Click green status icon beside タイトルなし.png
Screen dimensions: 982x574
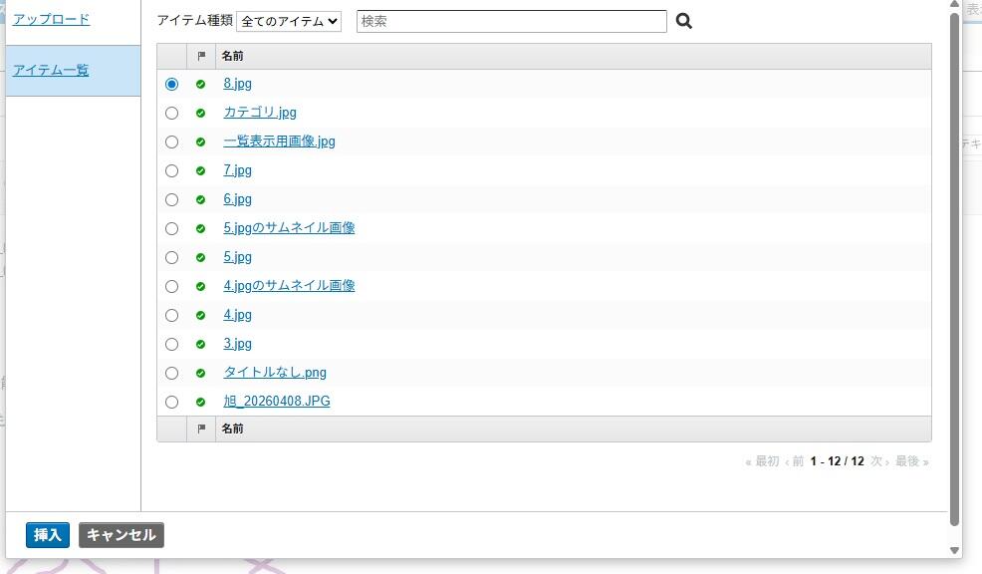[201, 374]
